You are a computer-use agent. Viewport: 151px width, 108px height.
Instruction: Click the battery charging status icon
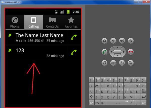coord(68,12)
